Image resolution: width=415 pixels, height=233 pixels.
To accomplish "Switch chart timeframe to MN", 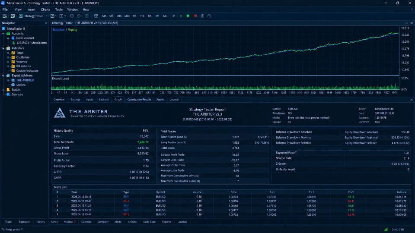I will click(x=165, y=16).
